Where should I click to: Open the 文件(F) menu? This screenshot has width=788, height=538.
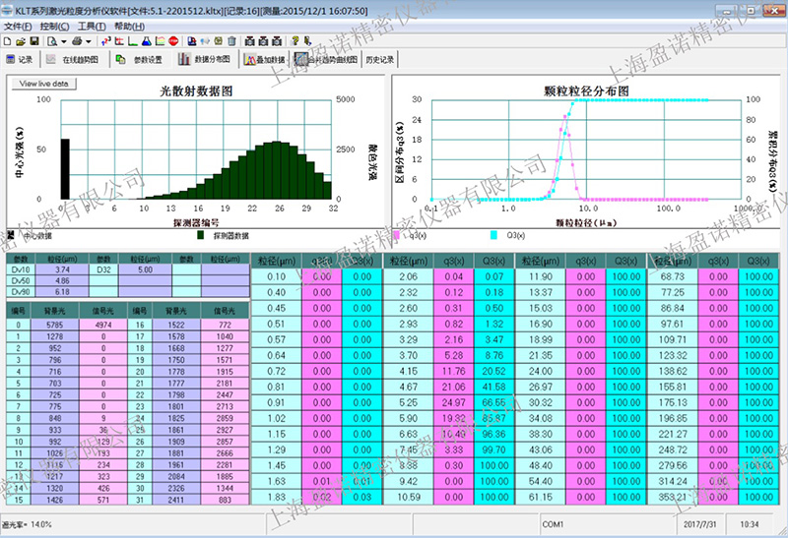(18, 26)
